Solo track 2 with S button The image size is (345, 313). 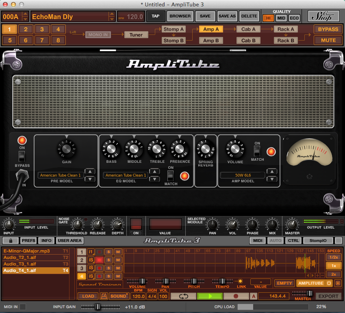click(x=108, y=260)
